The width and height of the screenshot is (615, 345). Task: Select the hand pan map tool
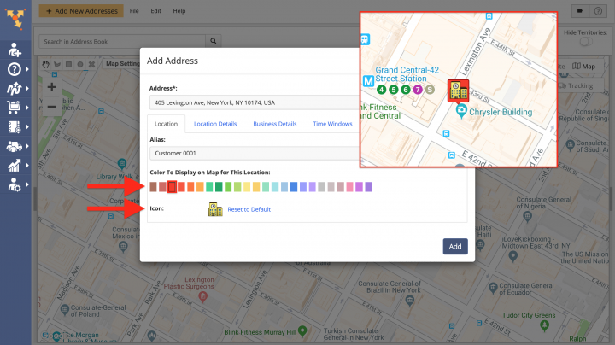46,64
